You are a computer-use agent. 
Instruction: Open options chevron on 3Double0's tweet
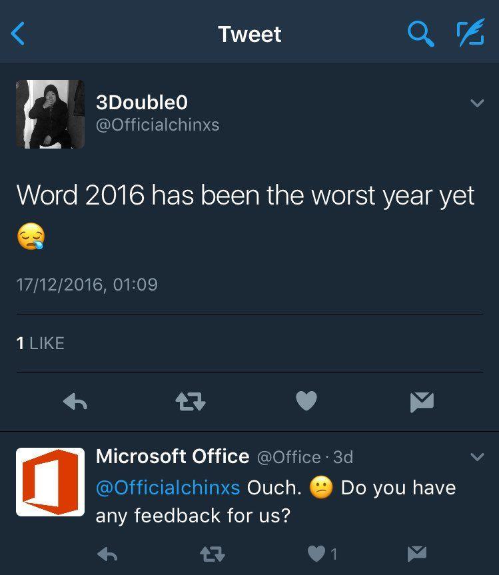[x=476, y=103]
